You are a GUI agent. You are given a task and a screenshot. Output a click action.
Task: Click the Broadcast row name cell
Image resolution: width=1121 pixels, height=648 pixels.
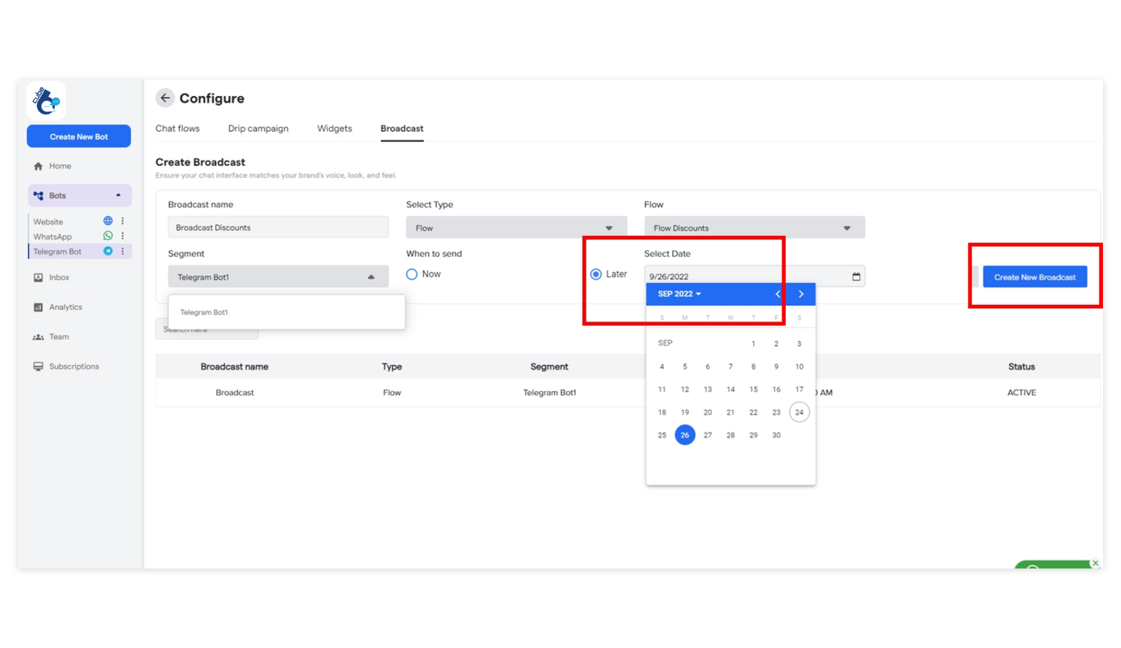234,392
